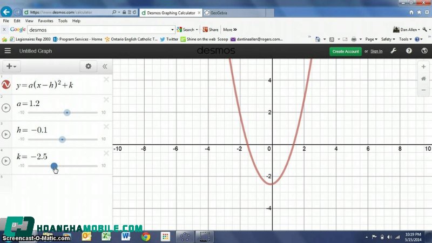Open graph settings wrench icon
This screenshot has height=243, width=432.
[393, 51]
